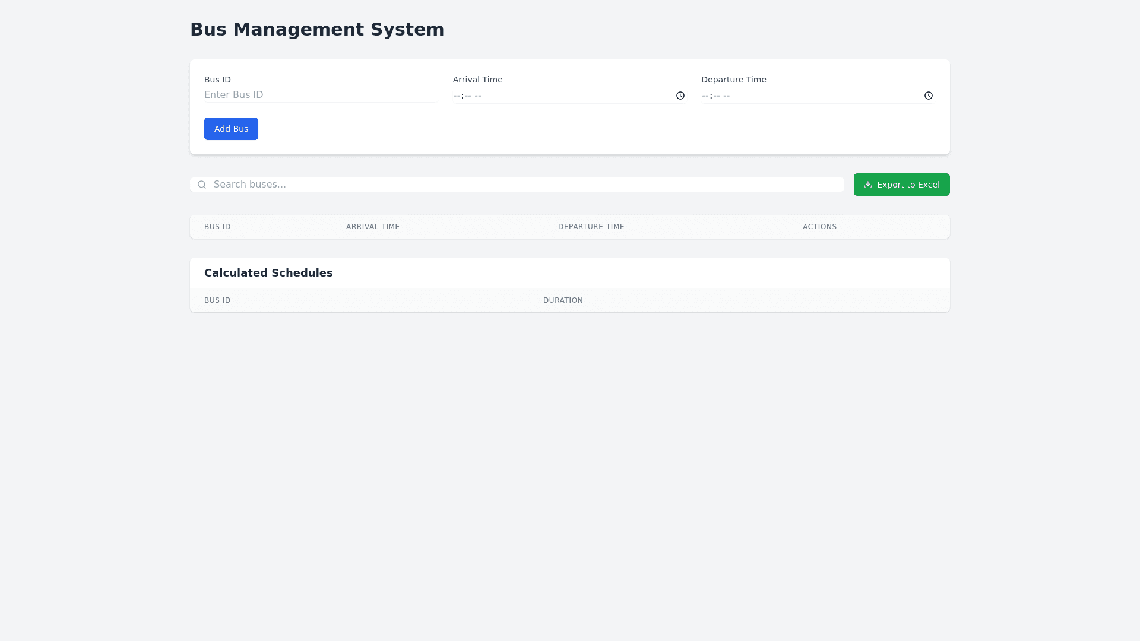Open the Arrival Time clock picker

(680, 96)
